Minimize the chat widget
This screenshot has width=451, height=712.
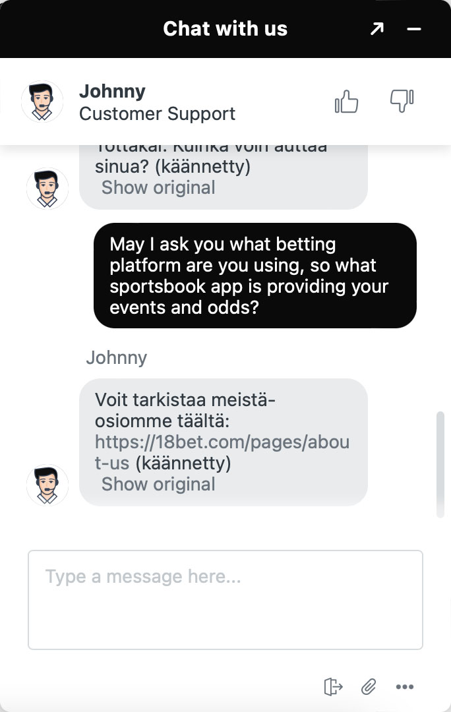[414, 29]
